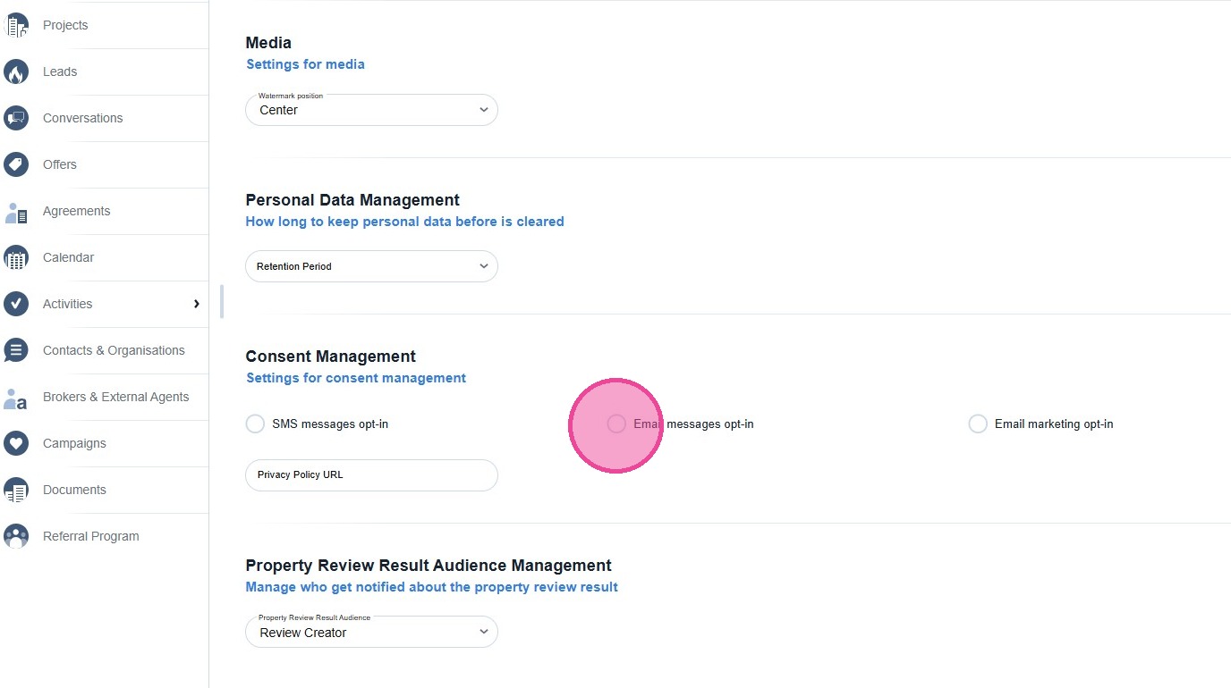Click 'Consent Management' heading

331,357
